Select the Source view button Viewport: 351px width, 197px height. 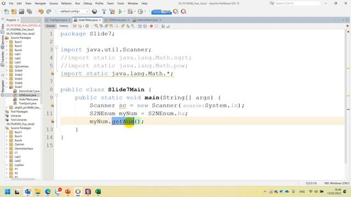click(x=50, y=26)
